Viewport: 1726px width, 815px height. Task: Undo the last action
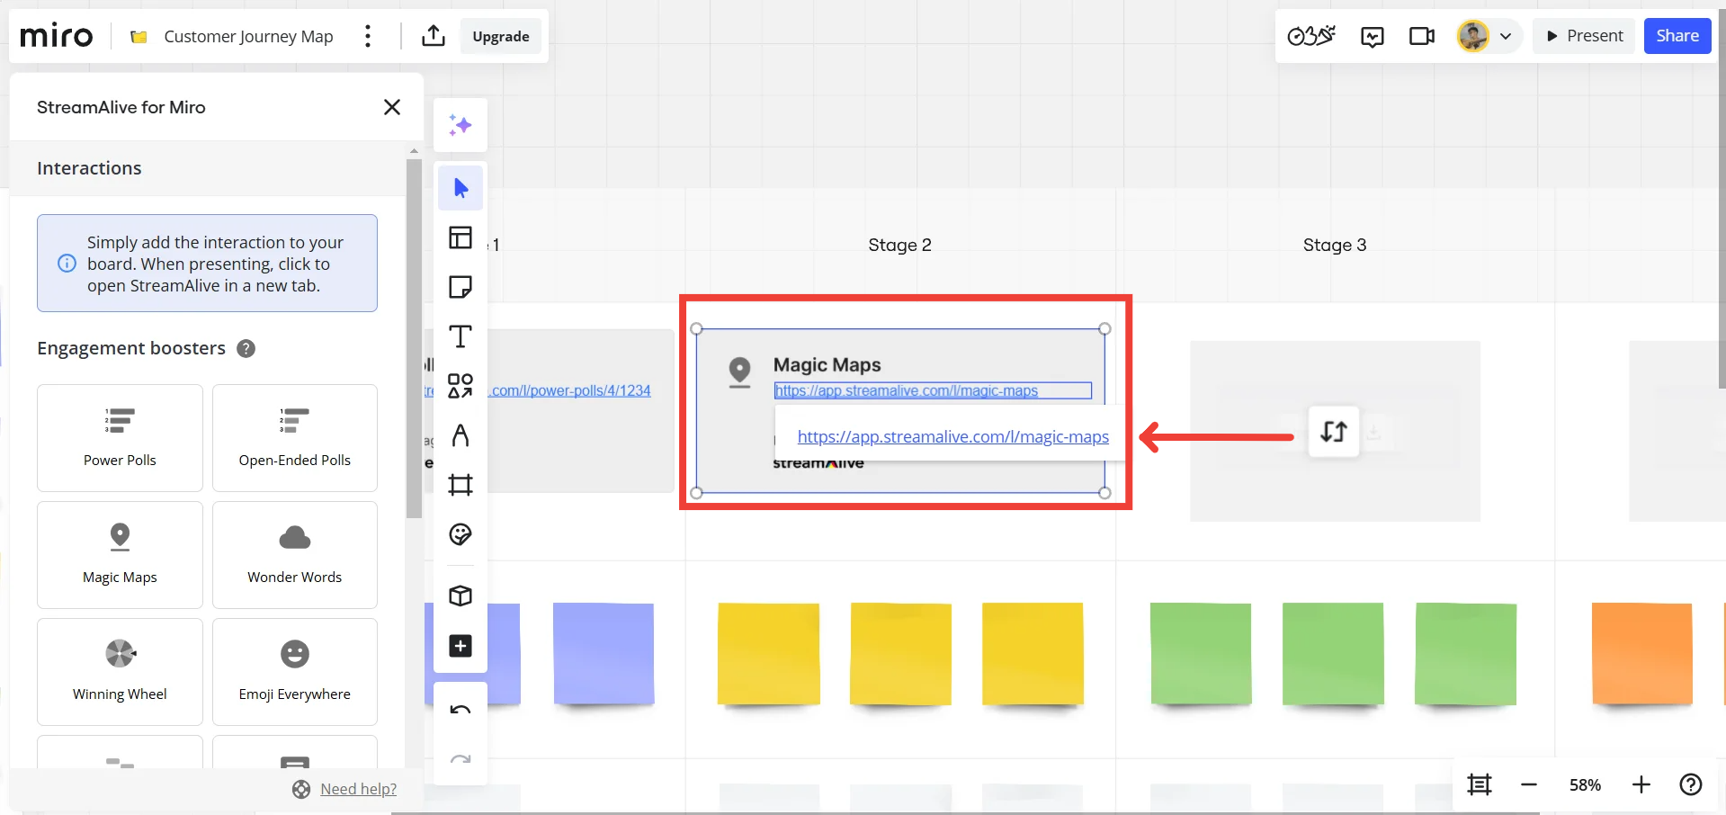461,710
